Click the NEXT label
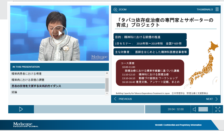224x131 pixels. tap(209, 99)
